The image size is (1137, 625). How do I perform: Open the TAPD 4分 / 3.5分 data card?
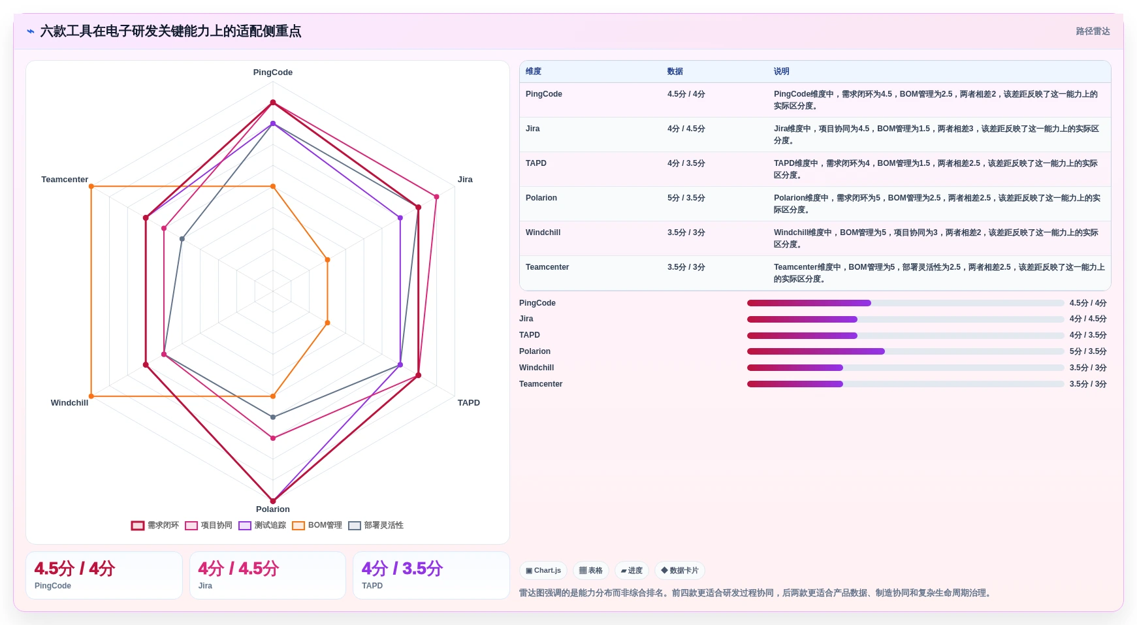click(x=431, y=575)
